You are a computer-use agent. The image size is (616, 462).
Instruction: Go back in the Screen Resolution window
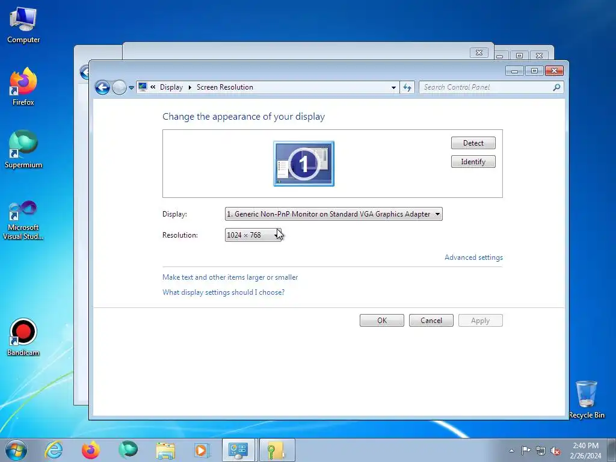pyautogui.click(x=102, y=88)
